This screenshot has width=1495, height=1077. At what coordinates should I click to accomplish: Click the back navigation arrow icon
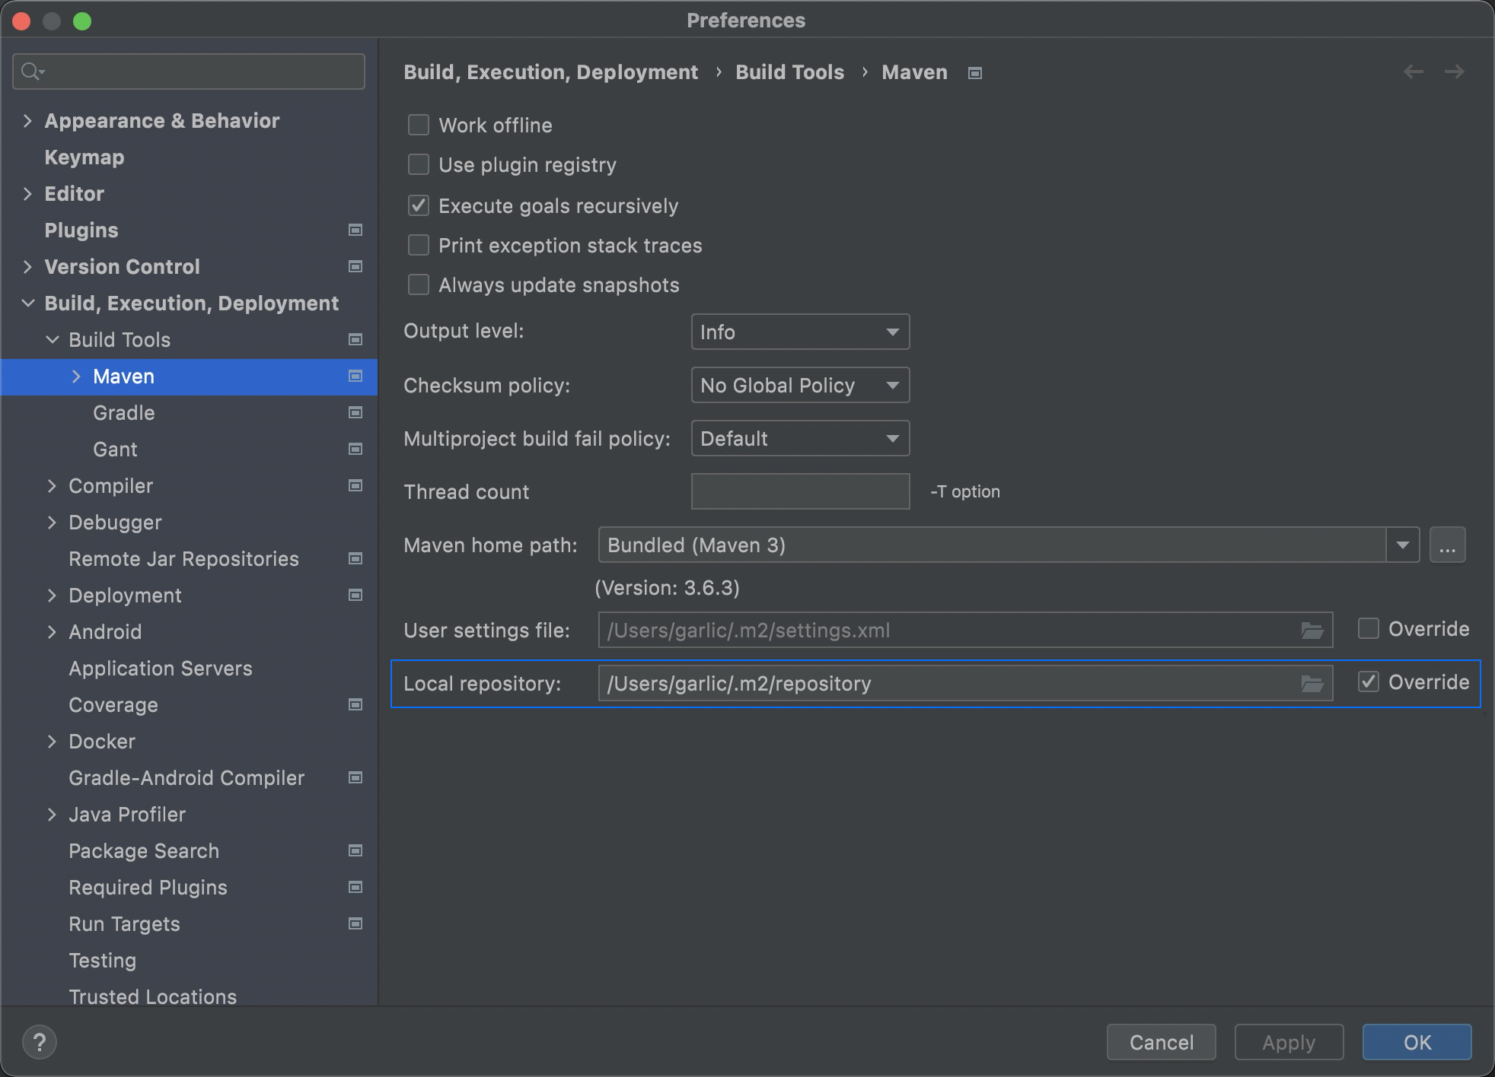(x=1414, y=71)
